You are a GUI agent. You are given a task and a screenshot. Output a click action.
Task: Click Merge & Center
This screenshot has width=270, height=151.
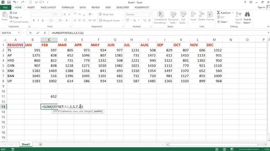[x=110, y=21]
